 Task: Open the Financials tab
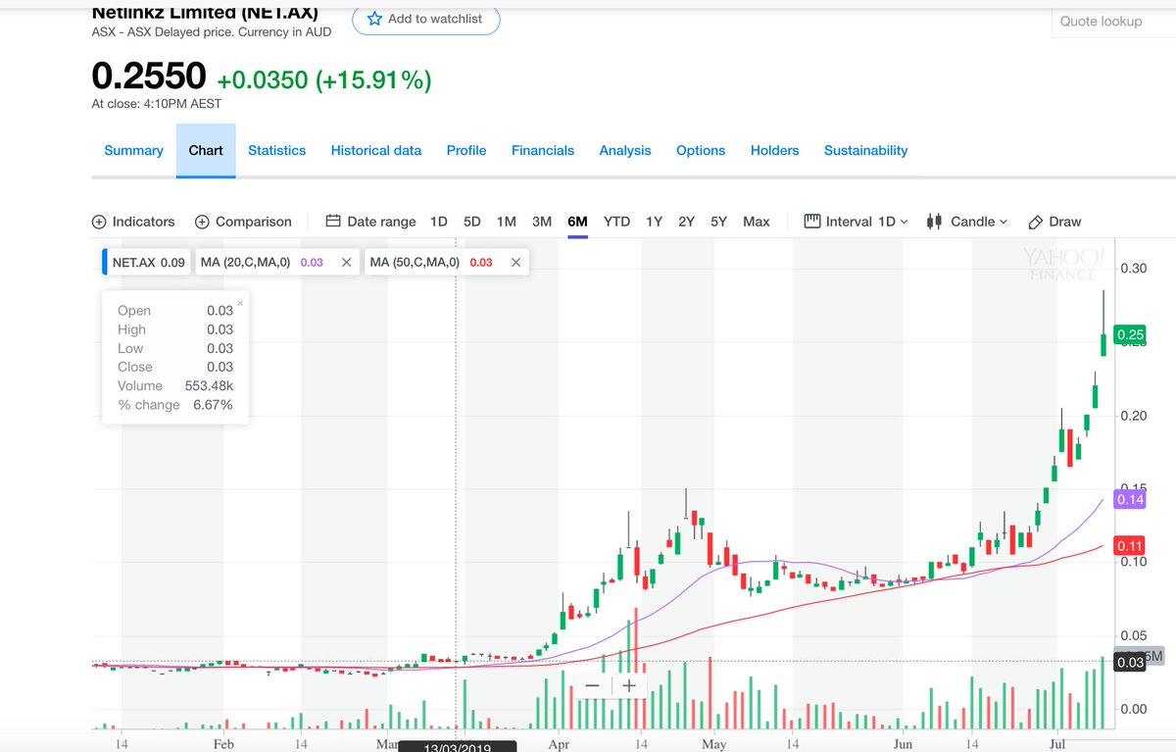(x=543, y=150)
